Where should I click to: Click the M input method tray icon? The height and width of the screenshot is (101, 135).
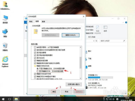pos(117,99)
